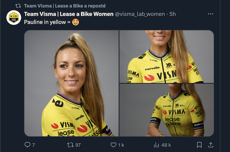This screenshot has width=230, height=152.
Task: Open the large left portrait photo
Action: click(71, 83)
